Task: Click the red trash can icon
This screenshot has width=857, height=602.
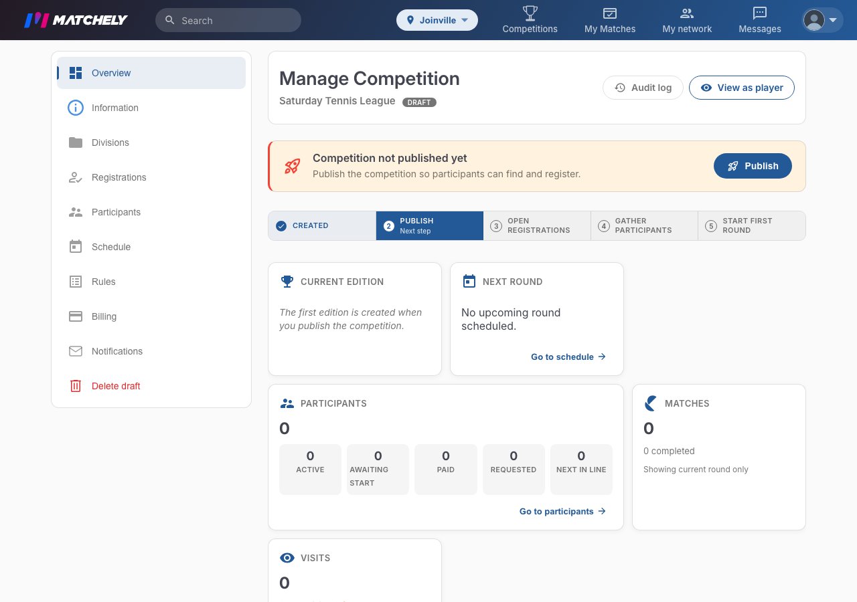Action: pyautogui.click(x=76, y=386)
